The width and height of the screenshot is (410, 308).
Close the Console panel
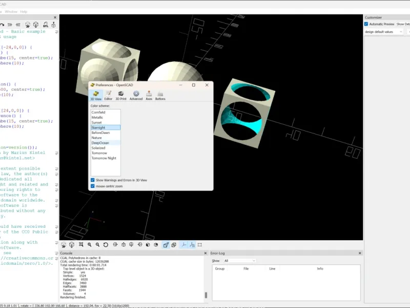tap(206, 253)
